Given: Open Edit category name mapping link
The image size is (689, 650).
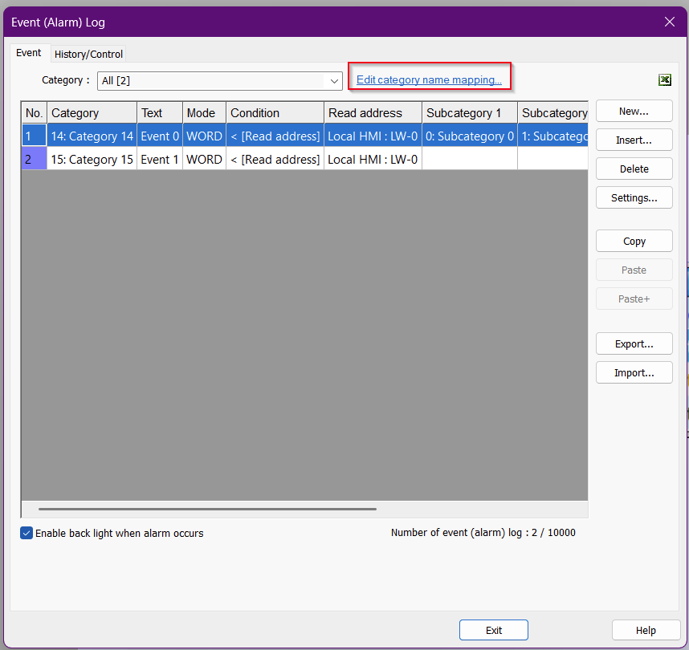Looking at the screenshot, I should click(x=429, y=80).
